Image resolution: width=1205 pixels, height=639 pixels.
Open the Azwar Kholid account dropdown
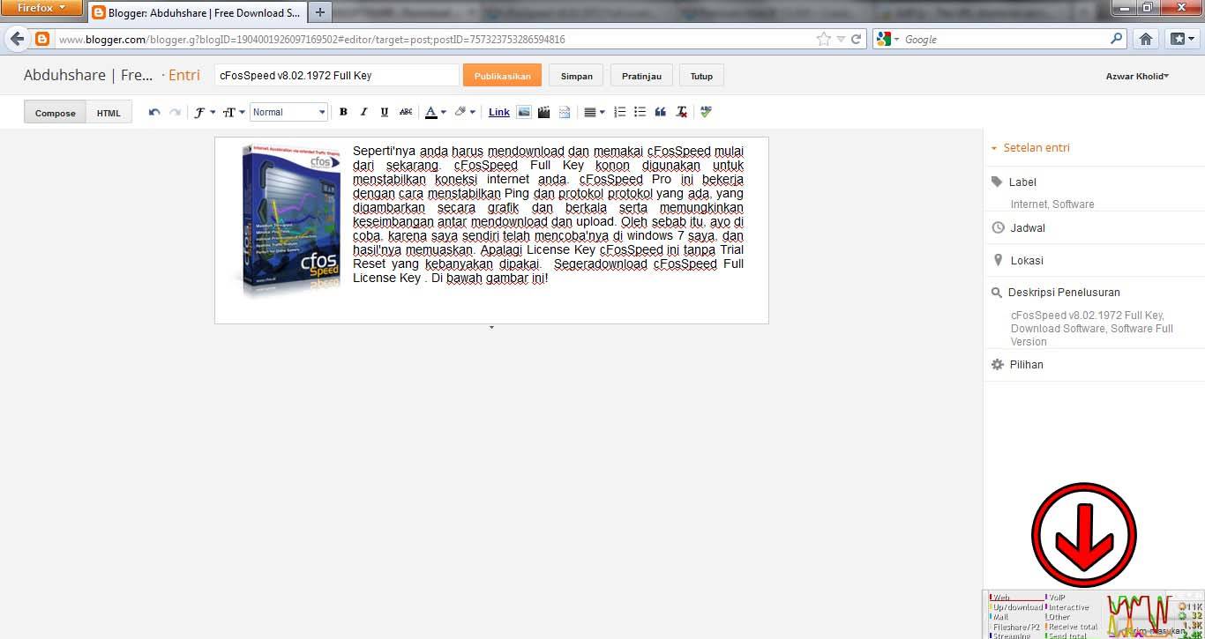1137,76
